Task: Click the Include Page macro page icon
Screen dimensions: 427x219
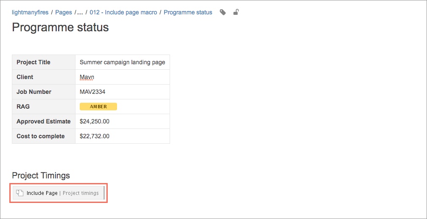Action: point(19,193)
